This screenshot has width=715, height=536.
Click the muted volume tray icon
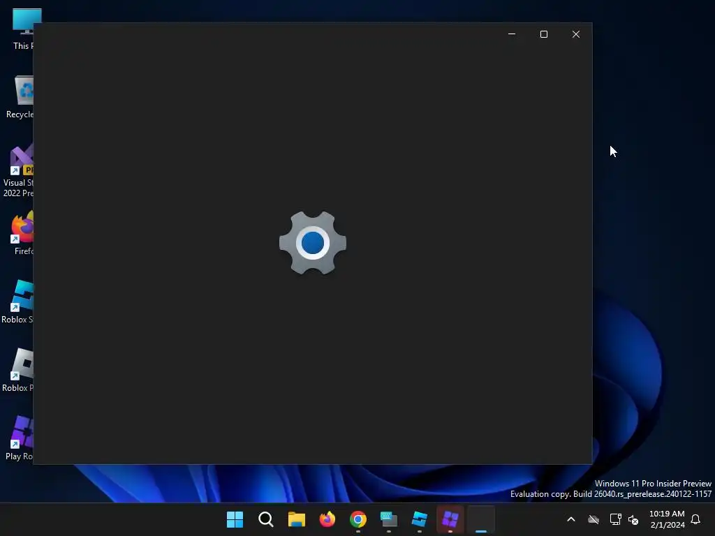(633, 519)
